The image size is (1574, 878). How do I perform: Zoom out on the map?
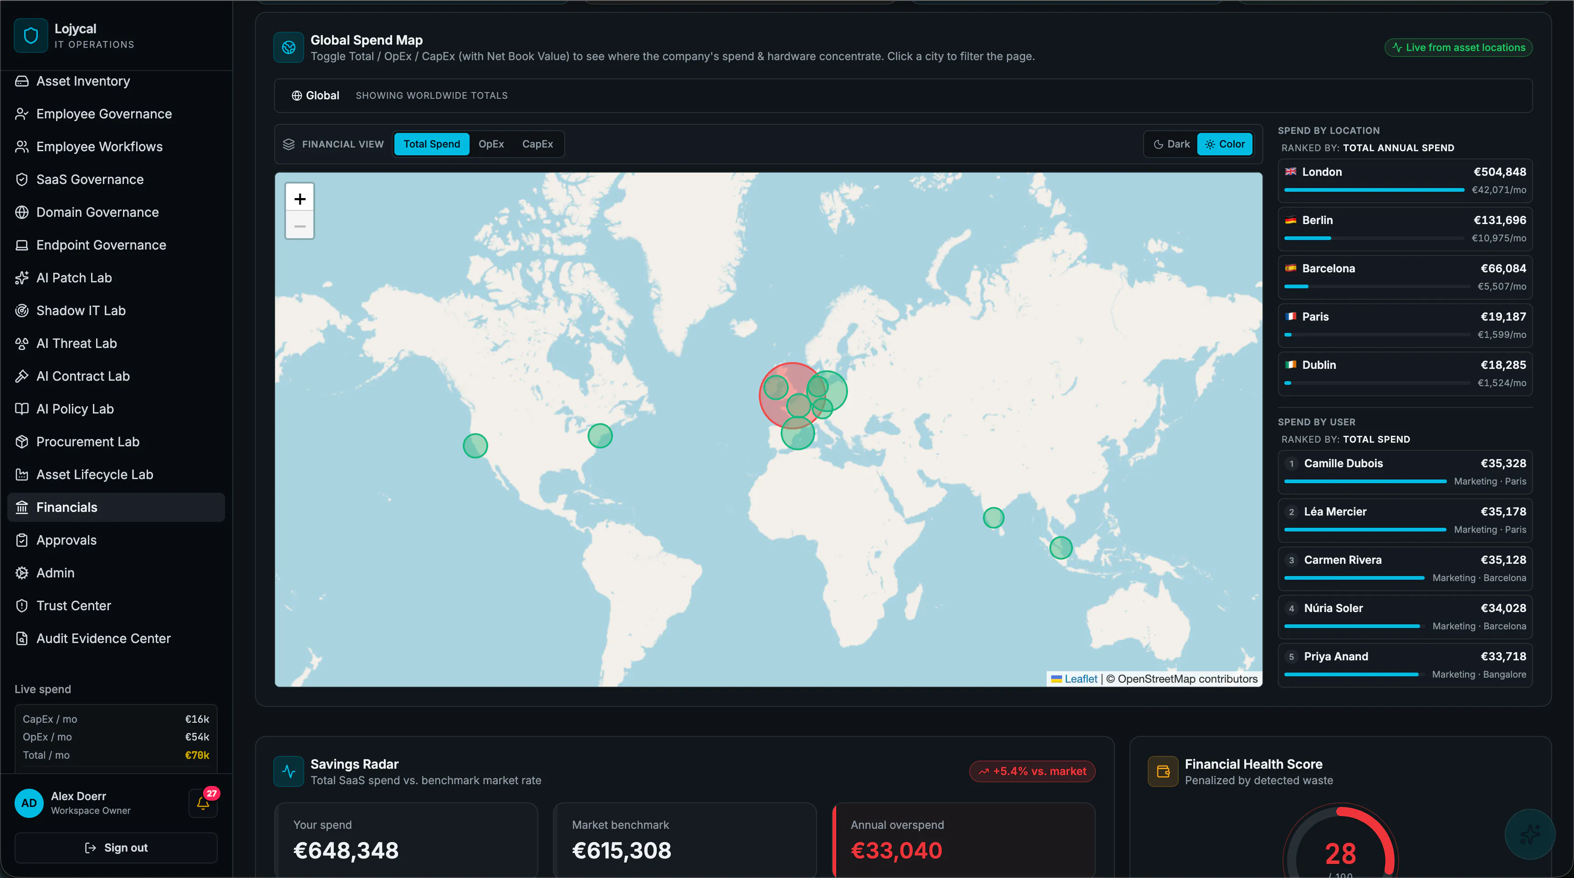[x=299, y=226]
